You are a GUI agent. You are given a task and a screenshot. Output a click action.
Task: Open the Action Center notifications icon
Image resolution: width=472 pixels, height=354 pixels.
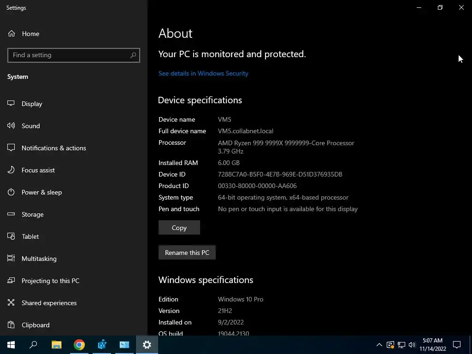pos(457,345)
